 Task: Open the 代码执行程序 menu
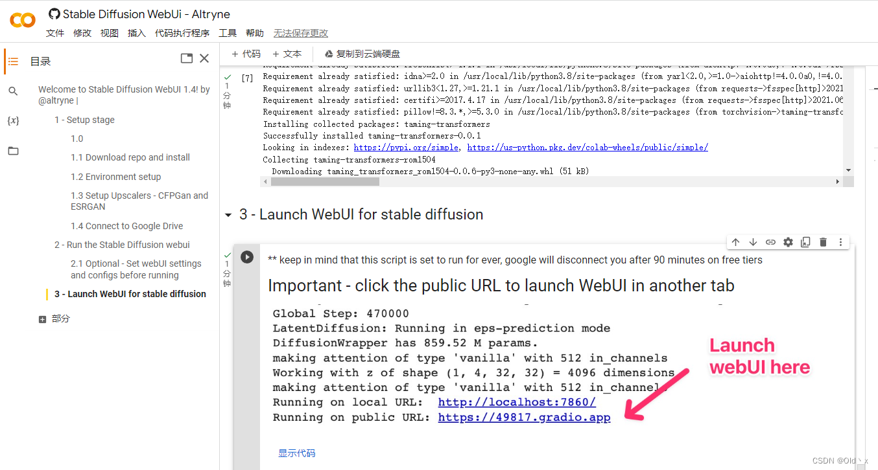(182, 33)
